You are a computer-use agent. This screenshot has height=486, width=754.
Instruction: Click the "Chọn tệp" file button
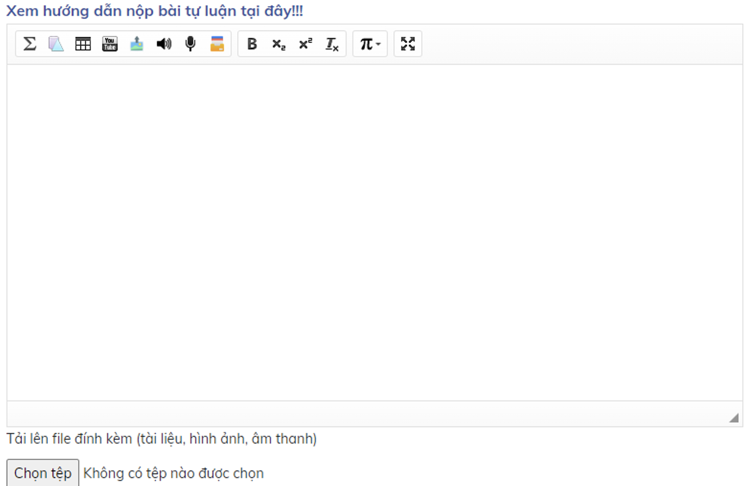pyautogui.click(x=43, y=473)
